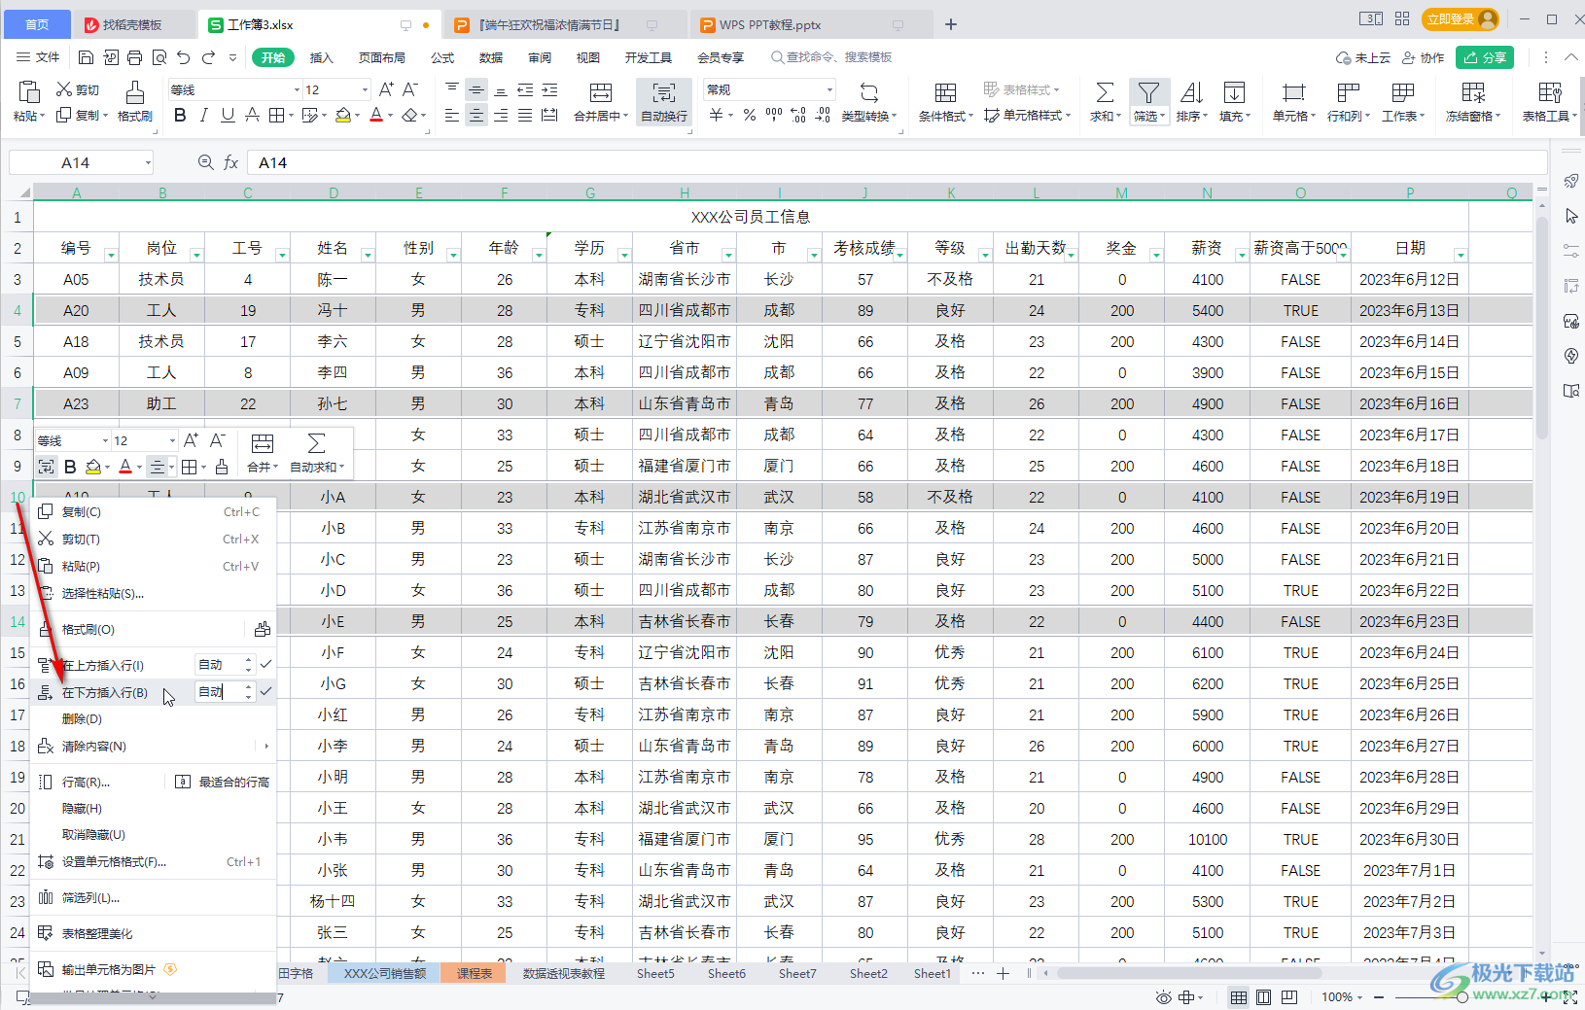Screen dimensions: 1585x1010
Task: Select context menu item 隐藏(H)
Action: 82,809
